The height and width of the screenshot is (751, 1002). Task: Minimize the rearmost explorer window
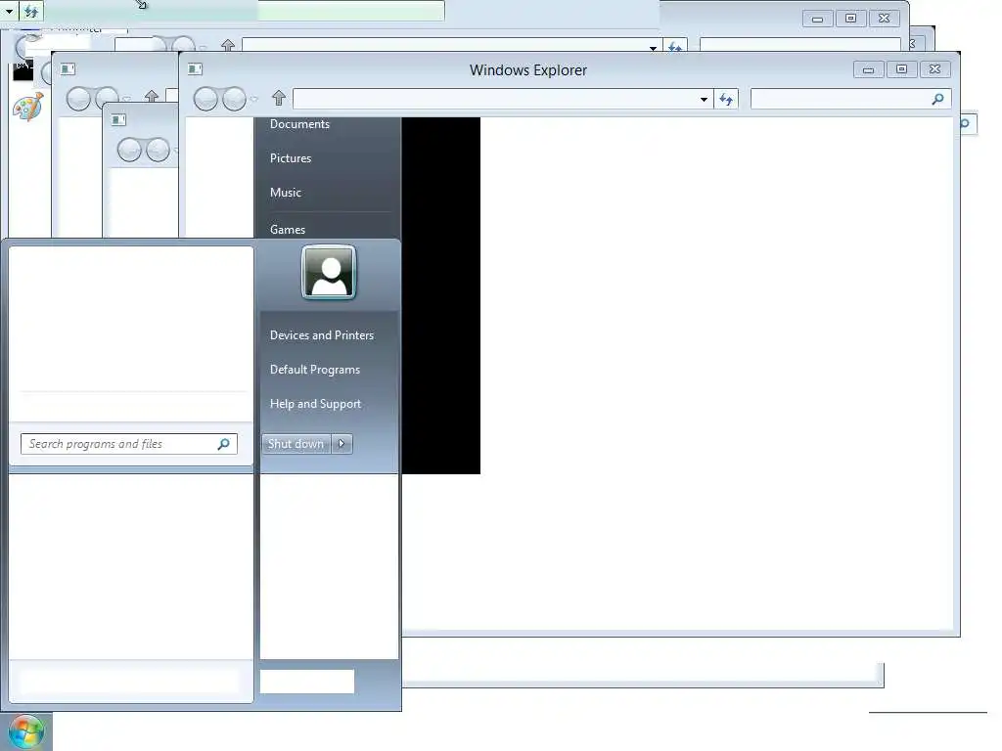point(817,19)
